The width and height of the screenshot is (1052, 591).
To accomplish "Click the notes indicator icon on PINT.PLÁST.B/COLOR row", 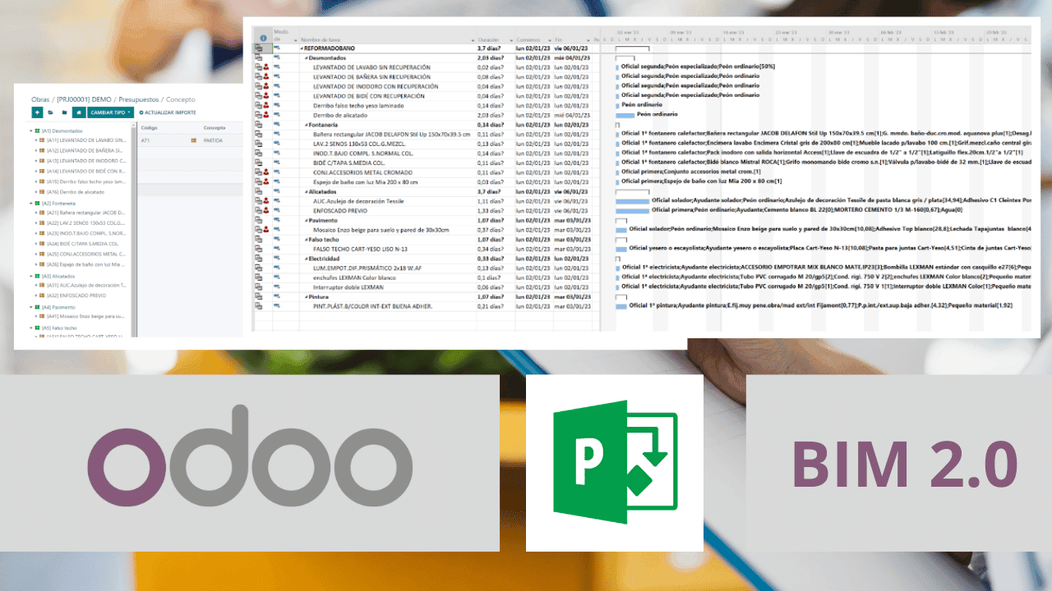I will point(259,306).
